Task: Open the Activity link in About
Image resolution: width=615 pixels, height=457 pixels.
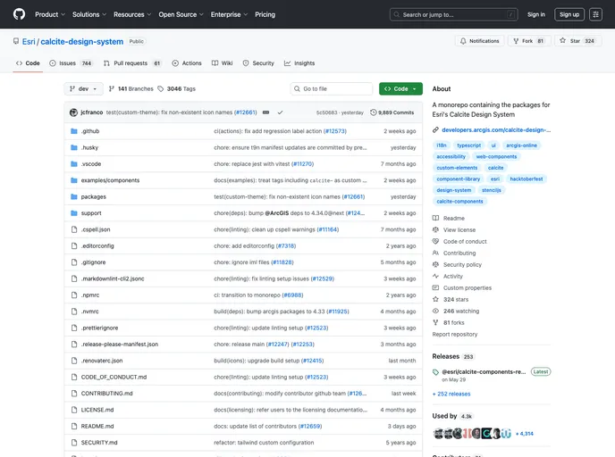Action: tap(448, 277)
